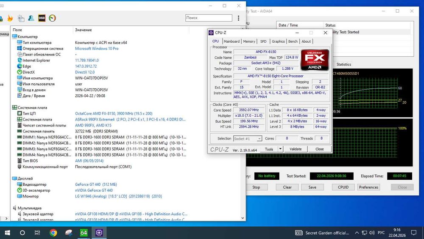Open the Microsoft Windows 10 Pro link

pos(97,49)
